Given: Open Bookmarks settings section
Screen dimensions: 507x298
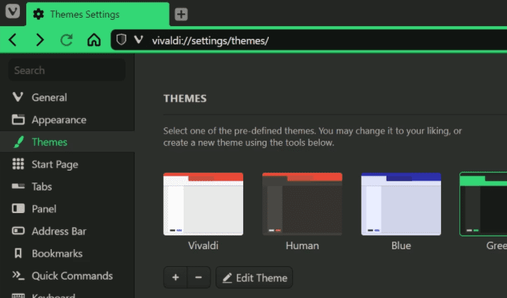Looking at the screenshot, I should [67, 253].
